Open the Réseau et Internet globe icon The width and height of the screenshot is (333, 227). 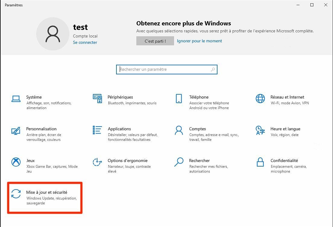260,99
